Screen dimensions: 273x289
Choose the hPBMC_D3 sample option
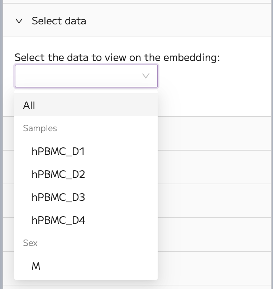[x=86, y=197]
